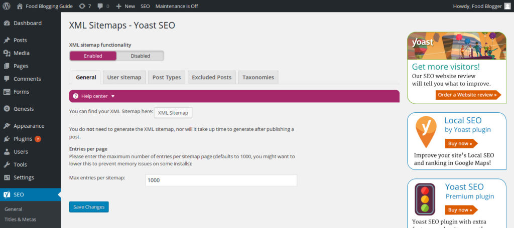Click the Max entries per sitemap field
Screen dimensions: 514x228
[221, 180]
